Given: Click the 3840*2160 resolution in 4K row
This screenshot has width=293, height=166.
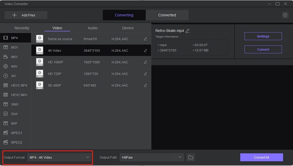Looking at the screenshot, I should [x=92, y=51].
